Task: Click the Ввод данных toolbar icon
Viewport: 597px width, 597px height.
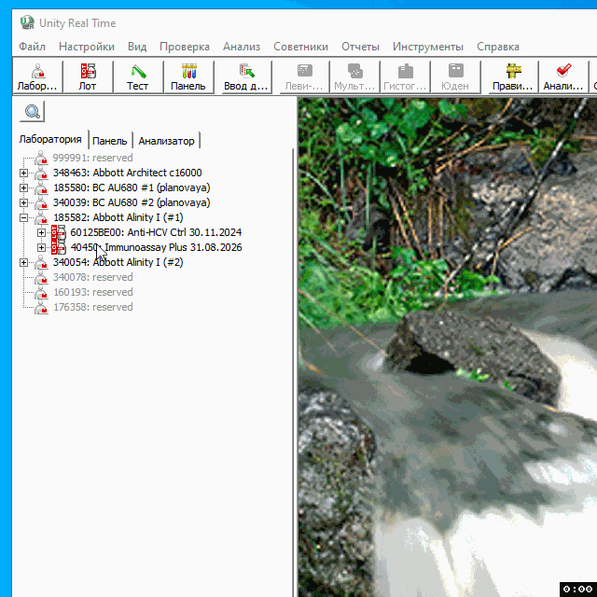Action: tap(245, 76)
